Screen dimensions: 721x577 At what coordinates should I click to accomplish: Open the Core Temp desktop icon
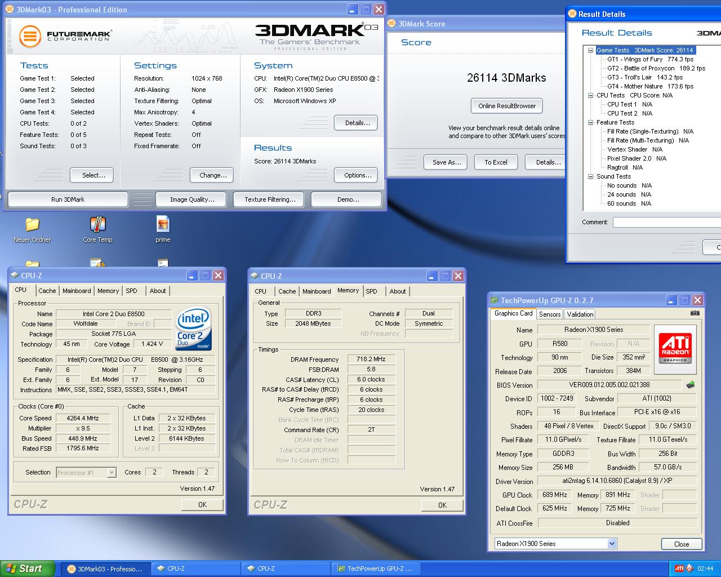(97, 225)
